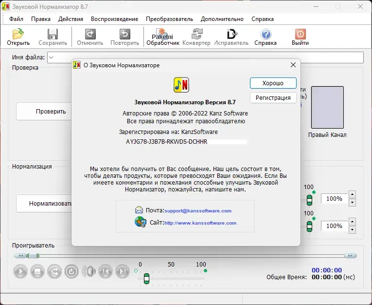
Task: Click the Справка question mark toolbar icon
Action: point(266,34)
